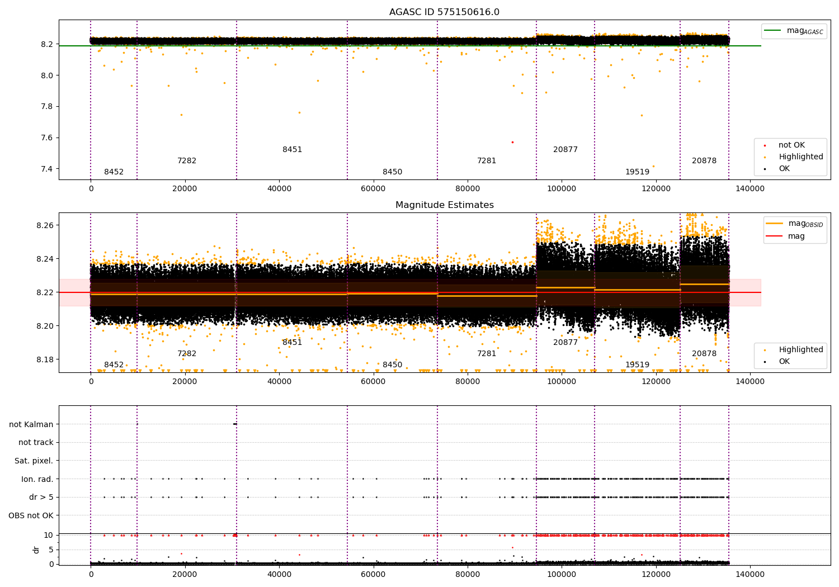Click OBSID label 8452 in Magnitude Estimates plot
Image resolution: width=839 pixels, height=587 pixels.
tap(114, 365)
